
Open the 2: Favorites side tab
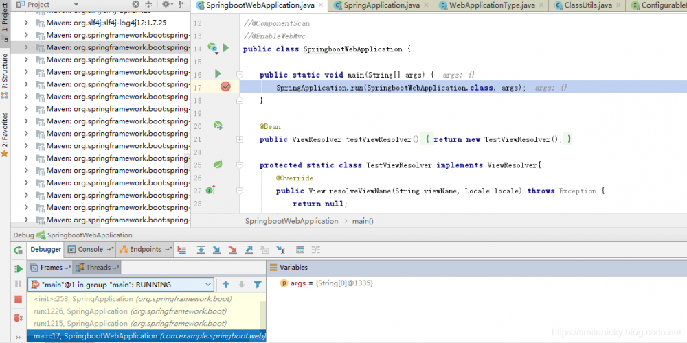point(5,134)
